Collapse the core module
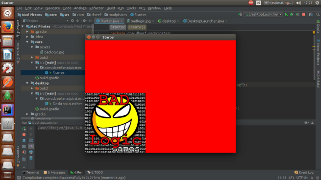The height and width of the screenshot is (180, 321). point(27,42)
